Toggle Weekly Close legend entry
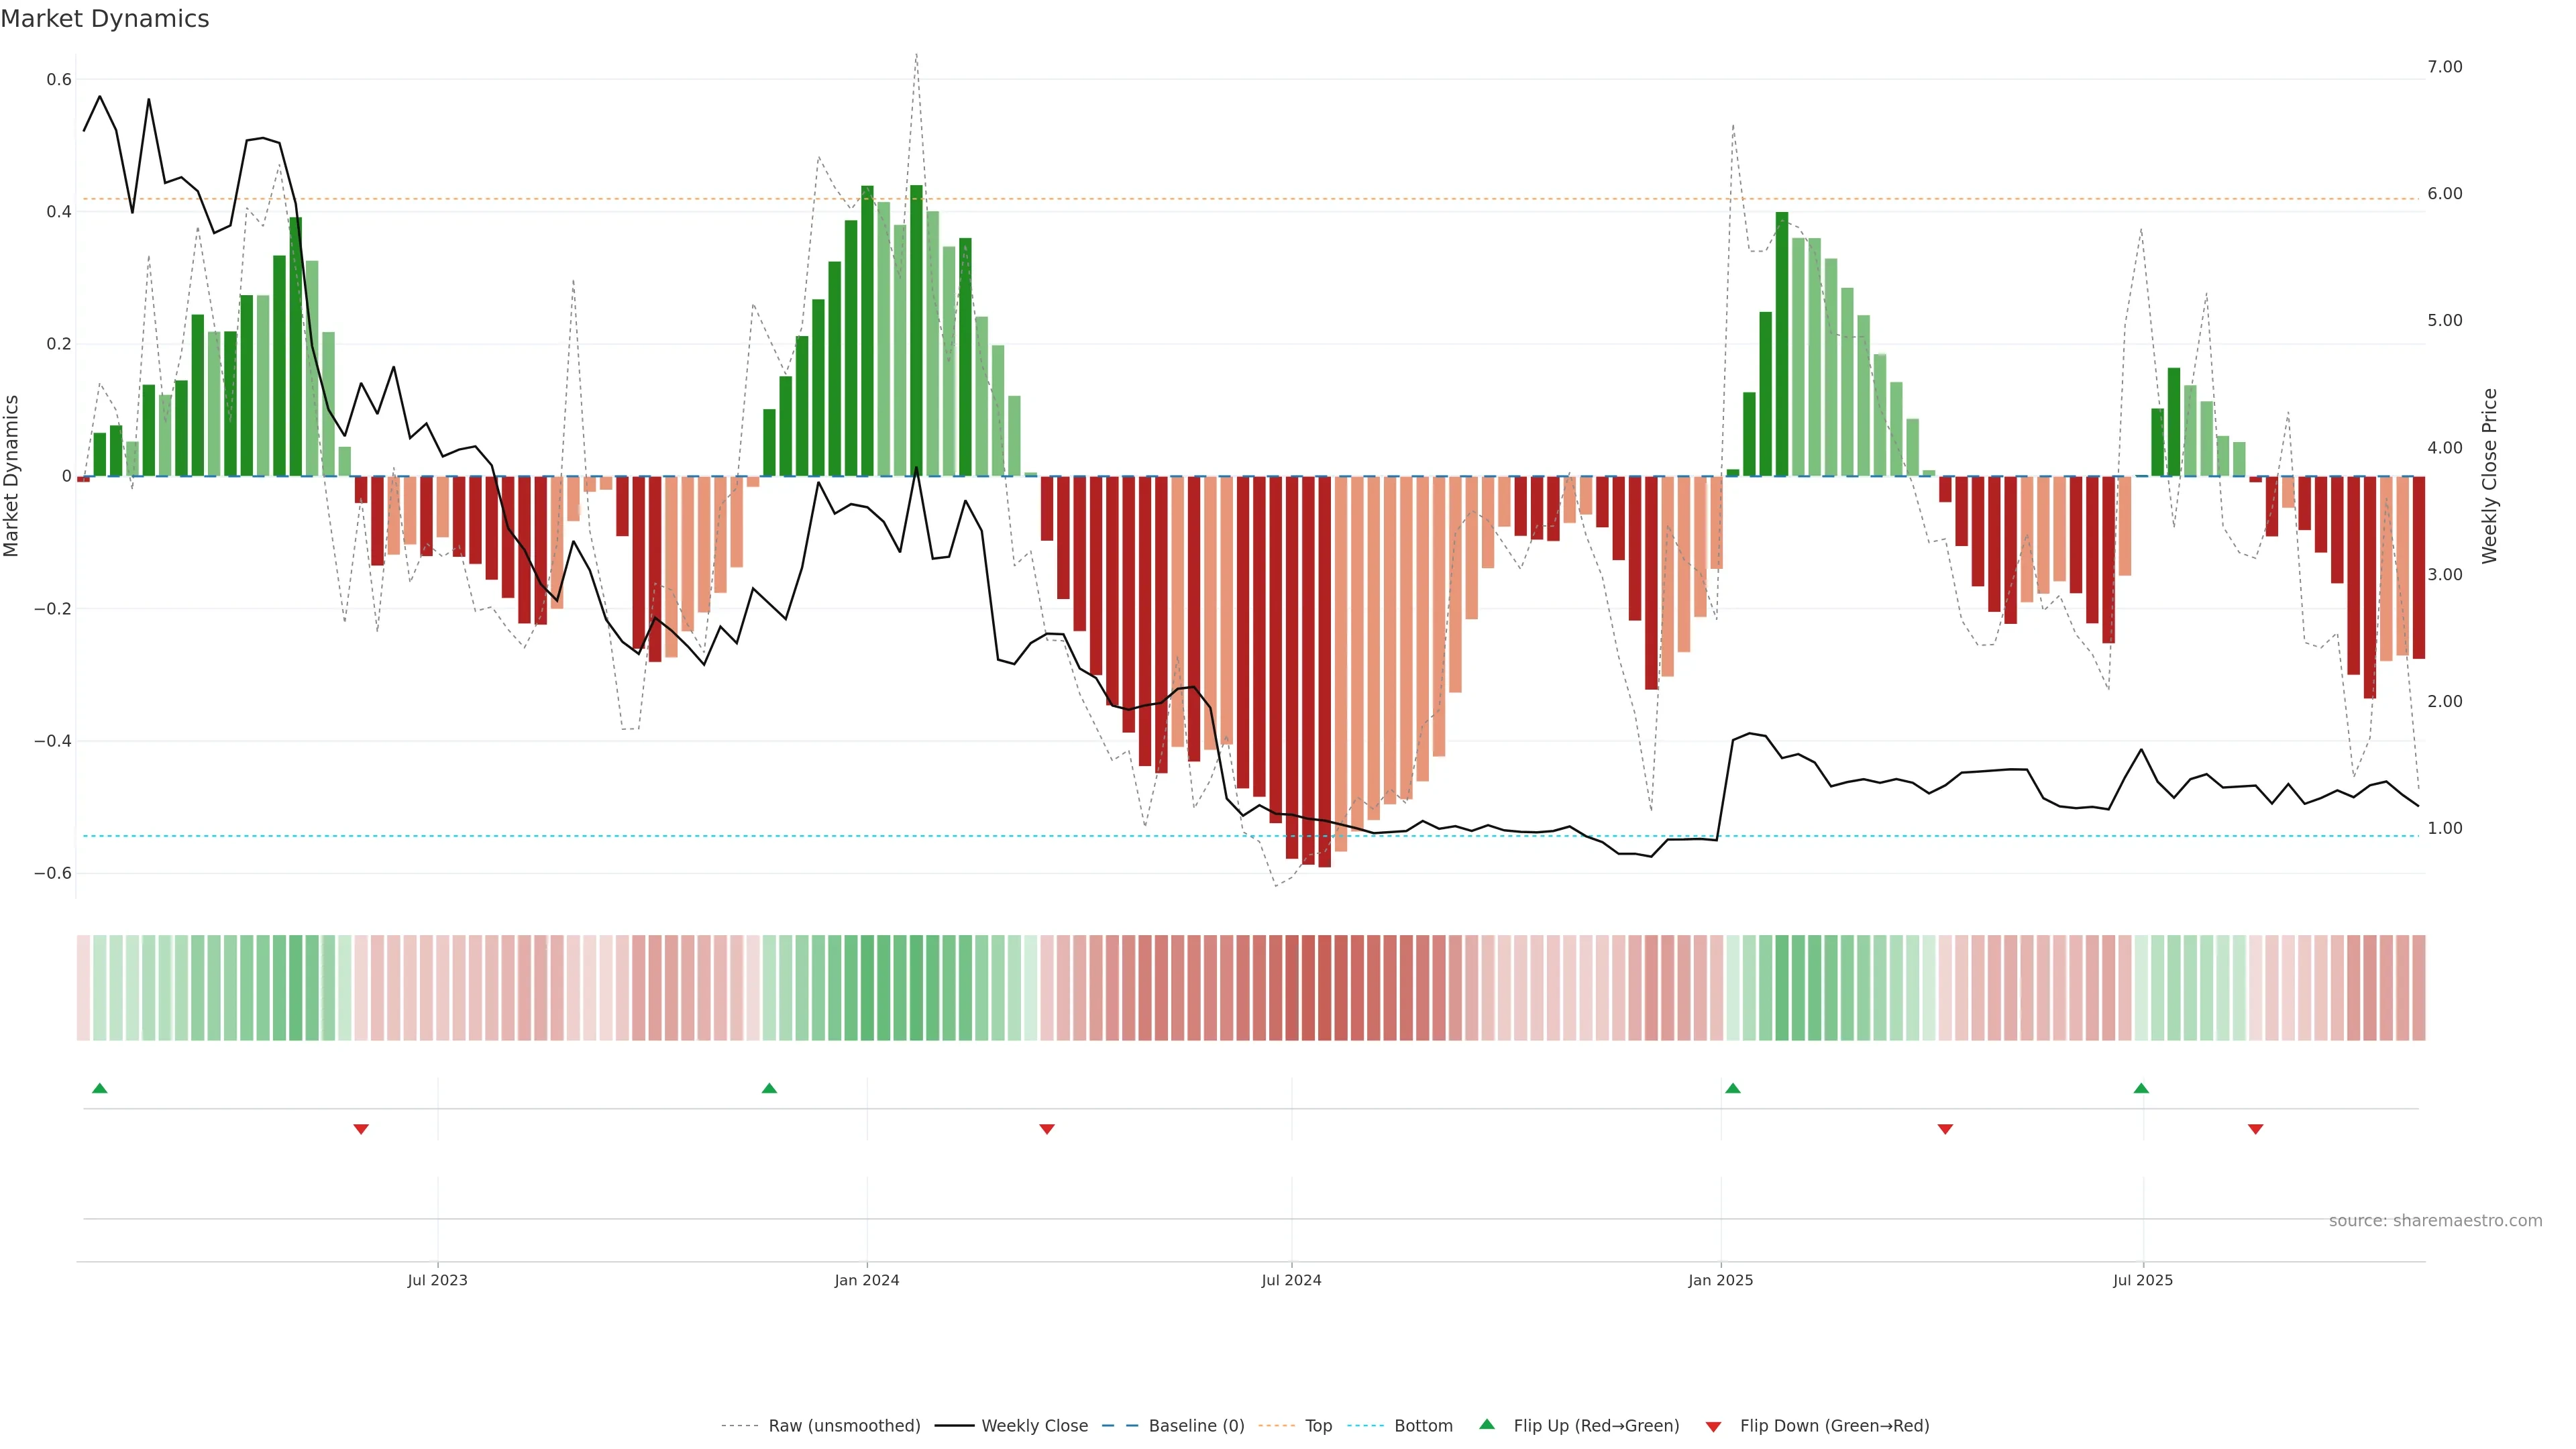The height and width of the screenshot is (1449, 2576). [1034, 1426]
